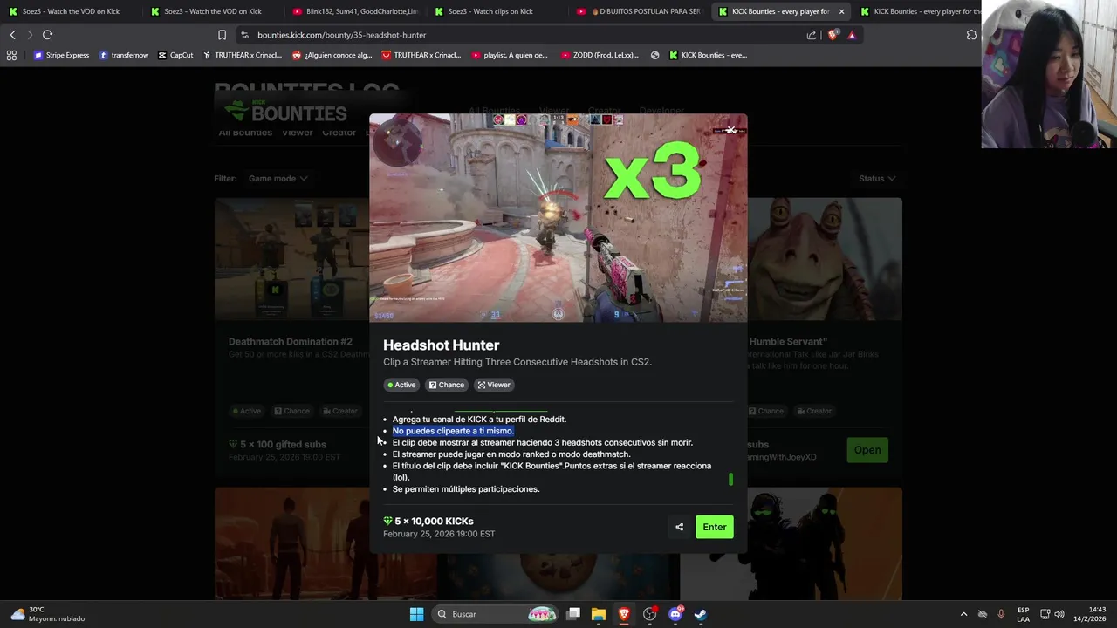
Task: Open the apps grid in bookmarks bar
Action: pyautogui.click(x=11, y=55)
